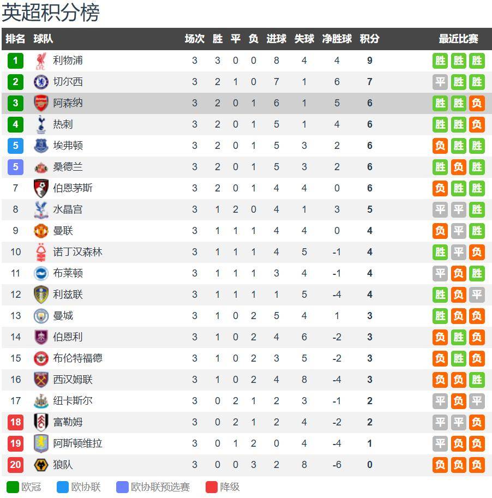492x498 pixels.
Task: Click the rank 1 green badge
Action: (15, 61)
